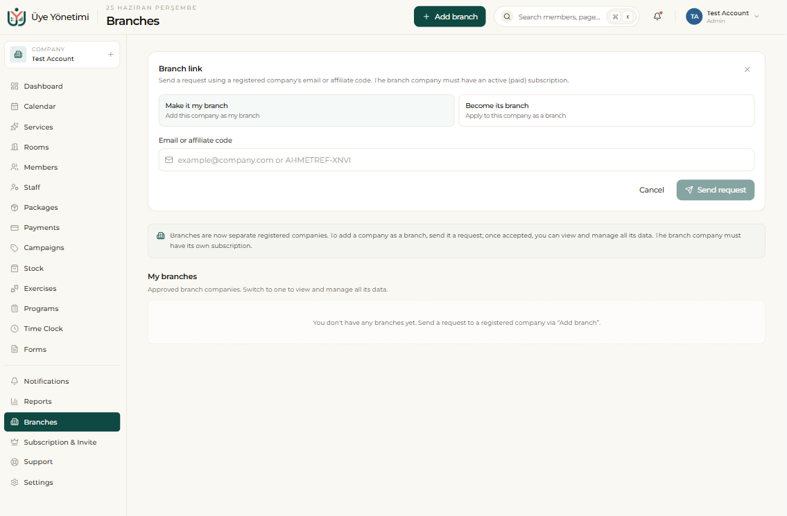Click the Exercises dumbbell icon
This screenshot has width=787, height=516.
point(15,288)
